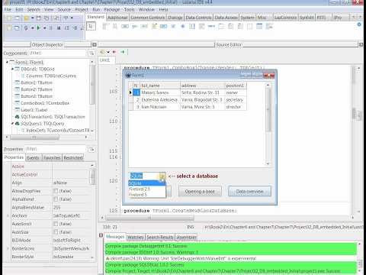366x275 pixels.
Task: Pick the TScrollBar component in Standard palette
Action: pos(211,26)
